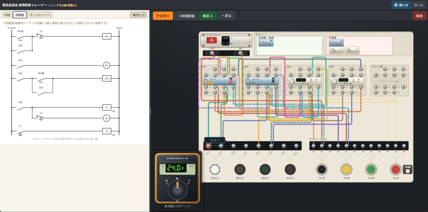Click the white pilot lamp 白(PL1)

coord(215,169)
